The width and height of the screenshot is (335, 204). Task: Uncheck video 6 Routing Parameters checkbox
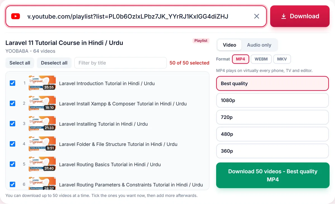tap(13, 184)
